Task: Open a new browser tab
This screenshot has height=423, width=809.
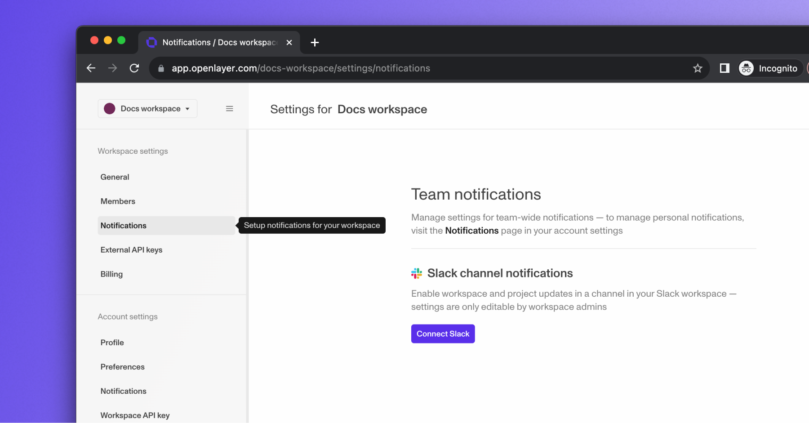Action: pyautogui.click(x=315, y=42)
